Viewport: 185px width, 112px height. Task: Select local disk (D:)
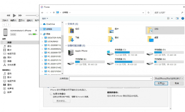click(x=165, y=52)
